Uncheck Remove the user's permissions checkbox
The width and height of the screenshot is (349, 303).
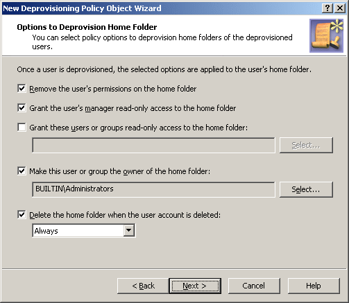tap(22, 88)
